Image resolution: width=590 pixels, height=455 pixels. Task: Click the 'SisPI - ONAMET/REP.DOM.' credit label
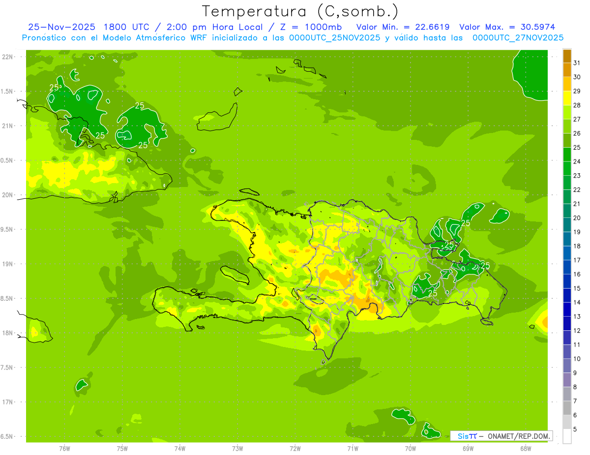[501, 436]
